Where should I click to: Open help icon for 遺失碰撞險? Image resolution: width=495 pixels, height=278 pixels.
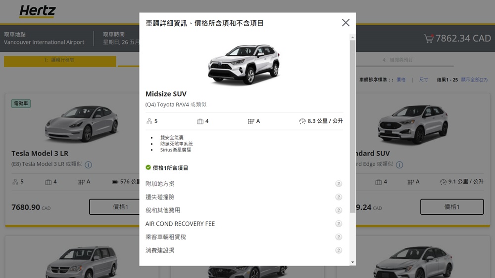(339, 197)
